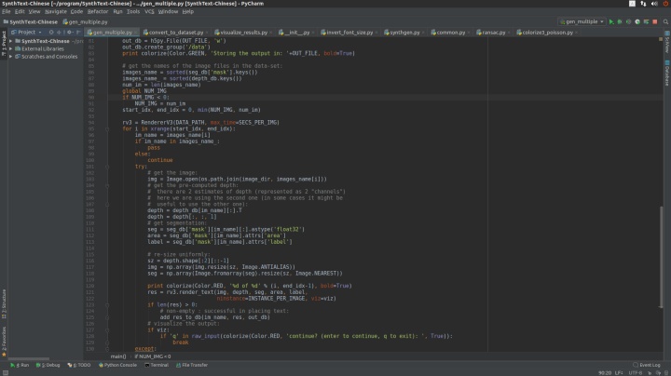Open Search Everywhere magnifier icon
671x376 pixels.
coord(665,21)
